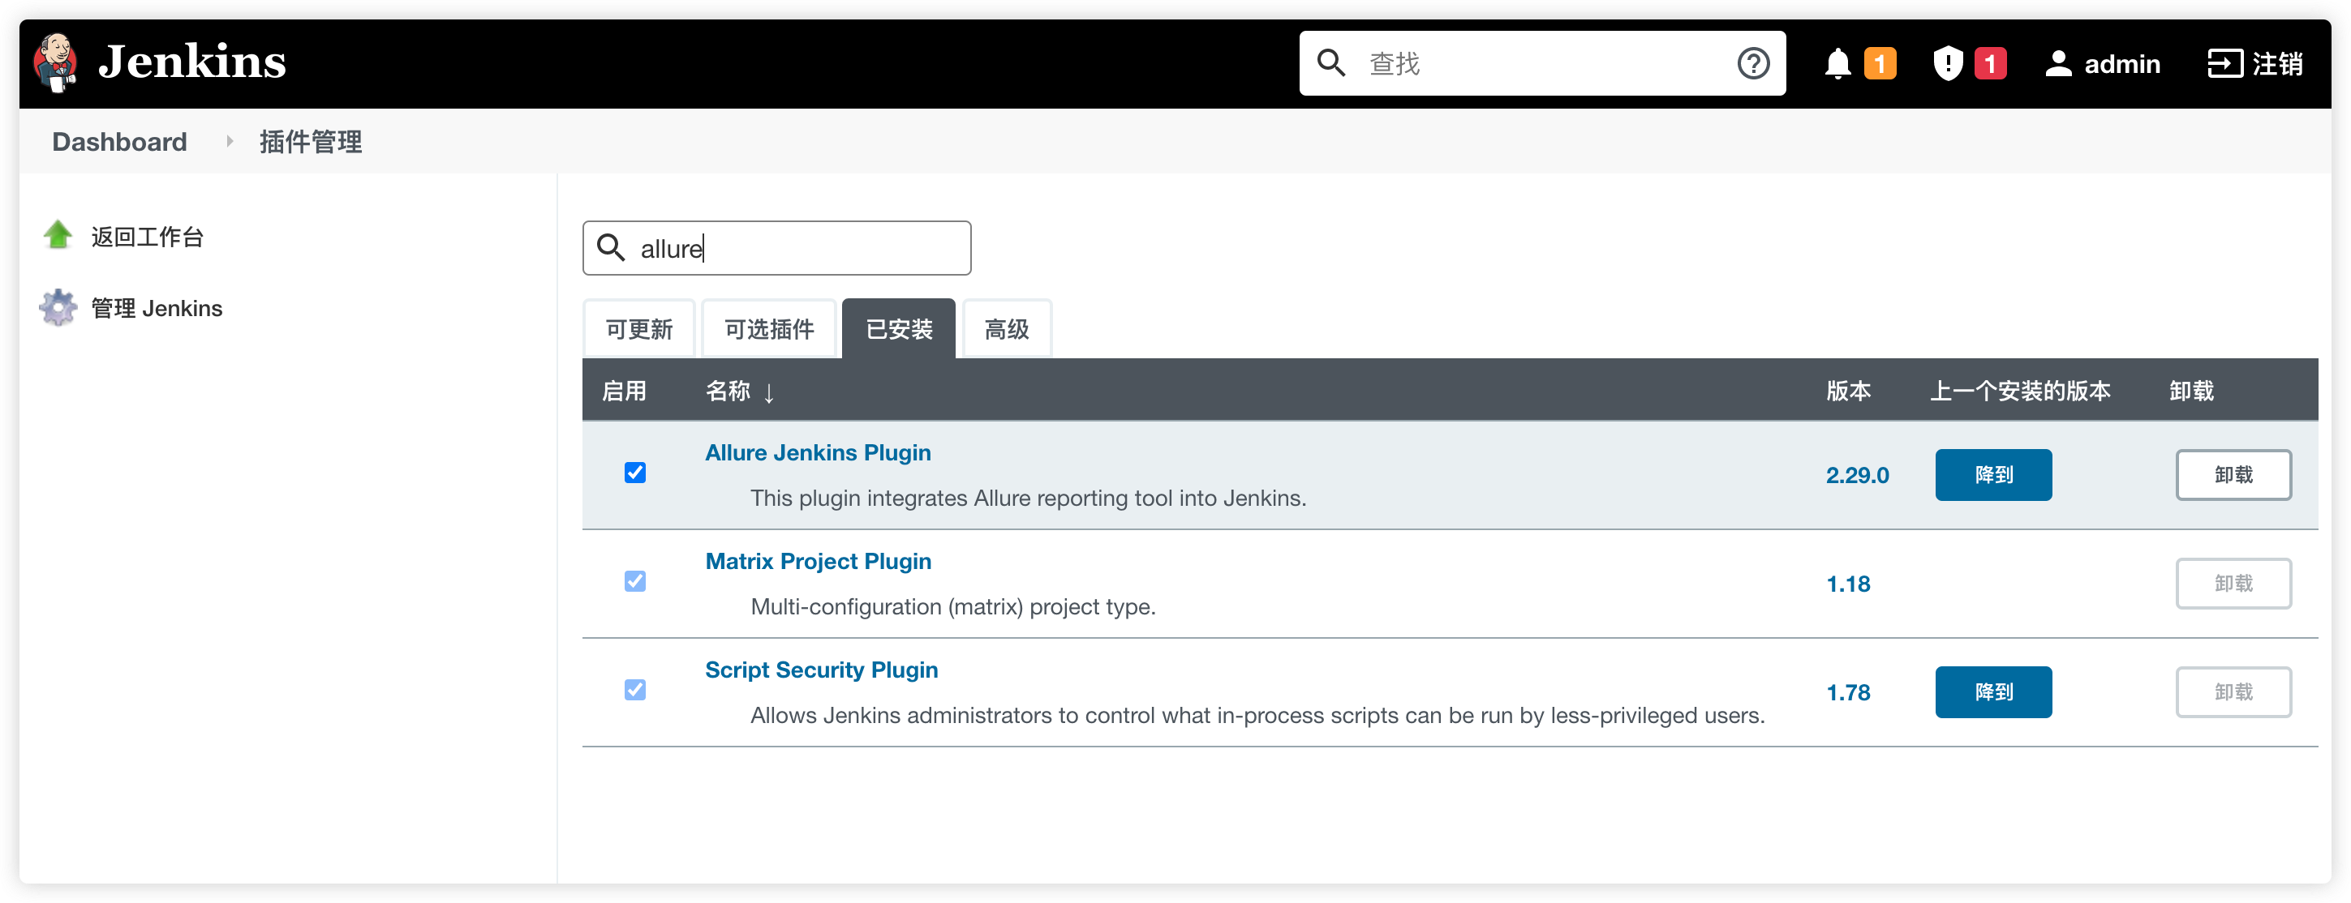Sort by the 名称 column header arrow
The height and width of the screenshot is (903, 2351).
pos(768,393)
